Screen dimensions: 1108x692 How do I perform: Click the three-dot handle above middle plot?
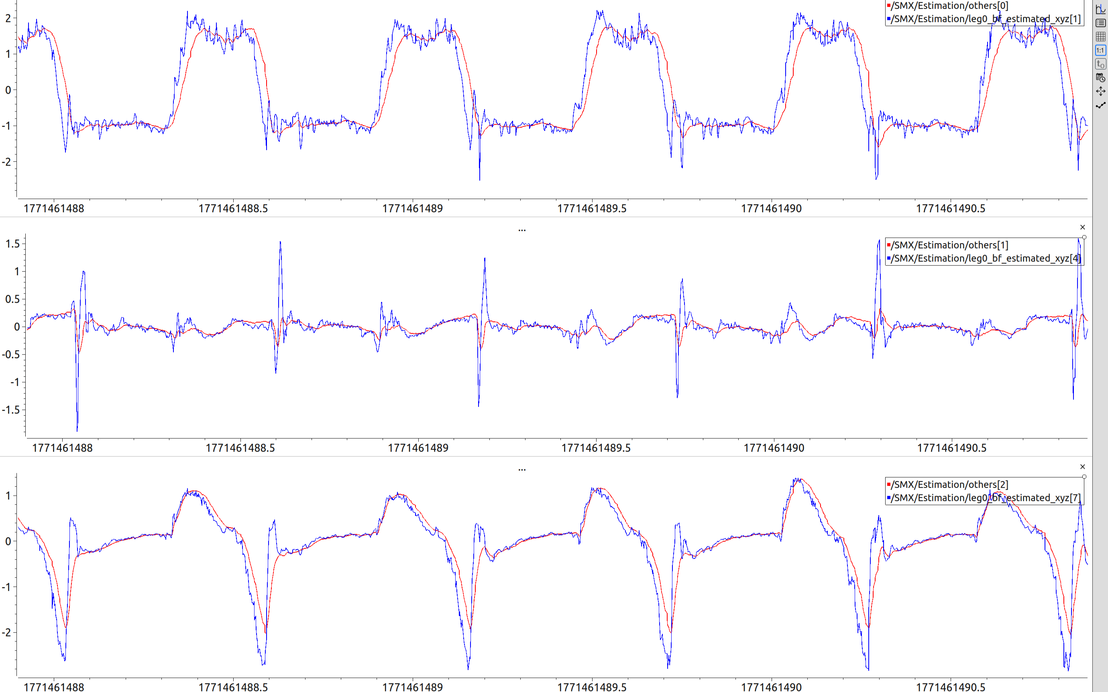pos(522,230)
